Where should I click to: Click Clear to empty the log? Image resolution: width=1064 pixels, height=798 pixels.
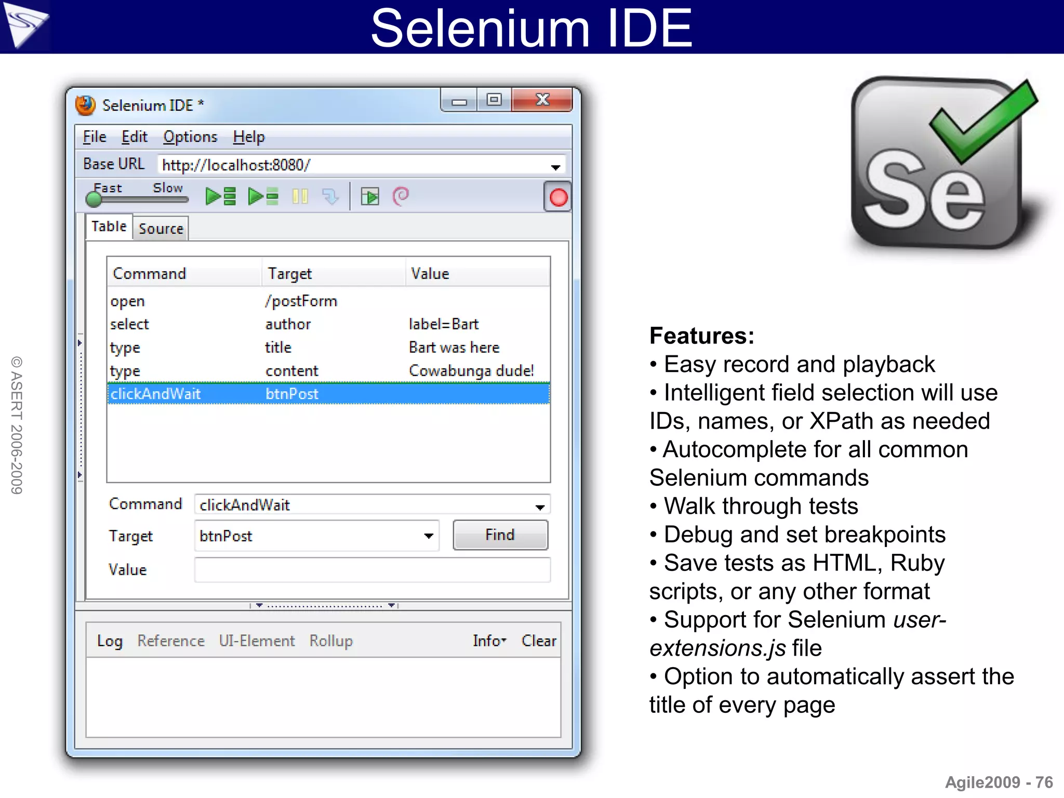[x=539, y=641]
